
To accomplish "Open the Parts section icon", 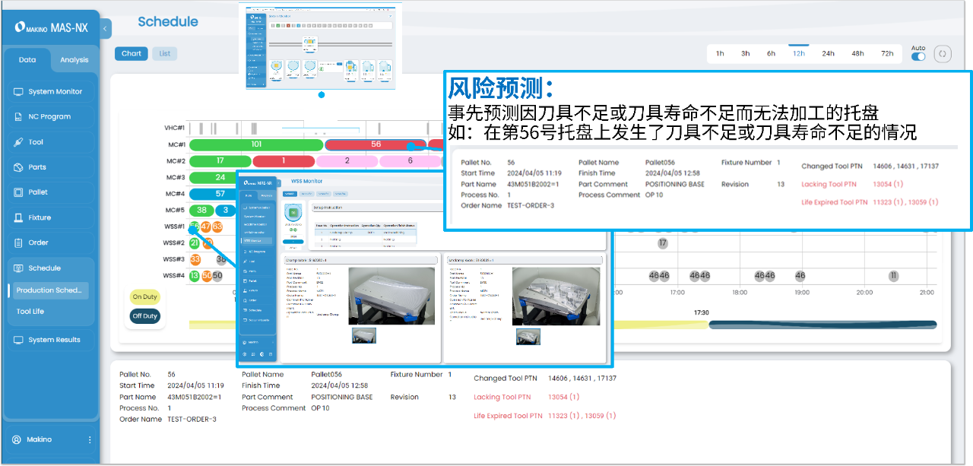I will [x=19, y=167].
